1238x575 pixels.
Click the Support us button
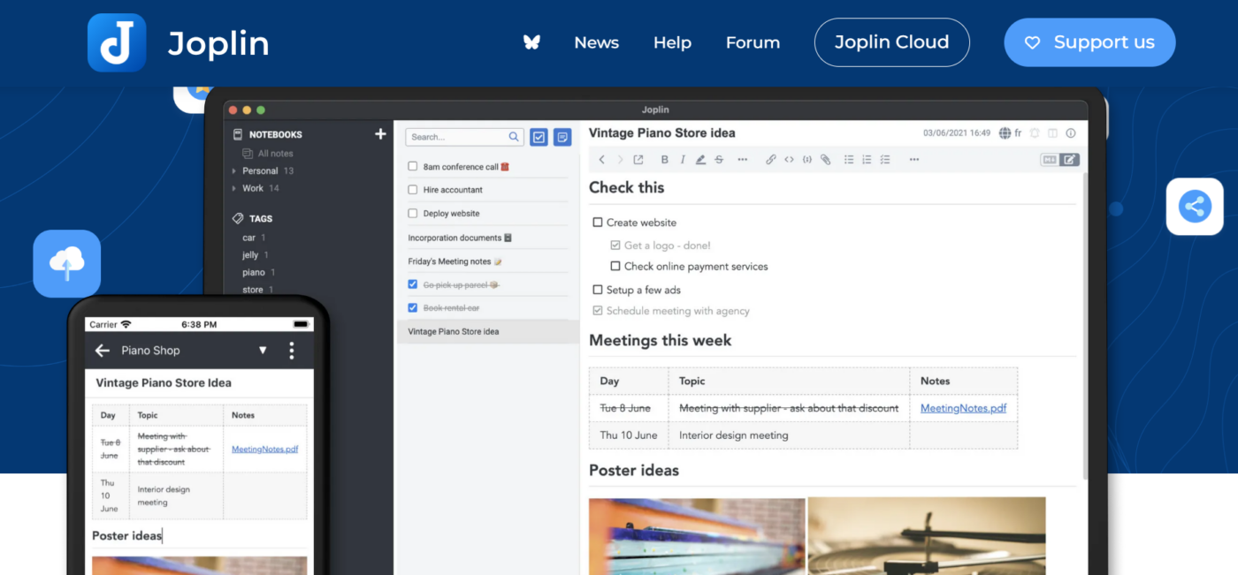pyautogui.click(x=1089, y=42)
